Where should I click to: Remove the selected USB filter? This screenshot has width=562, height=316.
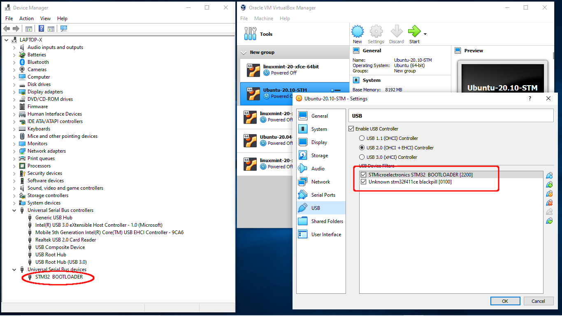click(x=549, y=203)
